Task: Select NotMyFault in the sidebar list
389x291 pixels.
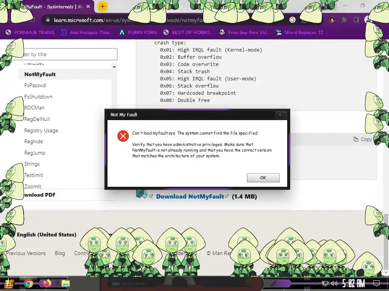Action: click(40, 74)
